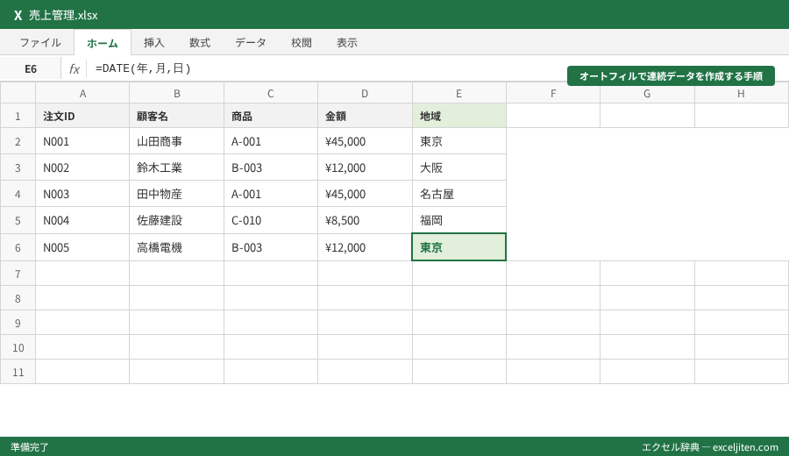This screenshot has width=789, height=456.
Task: Click 準備完了 in the status bar
Action: click(30, 447)
